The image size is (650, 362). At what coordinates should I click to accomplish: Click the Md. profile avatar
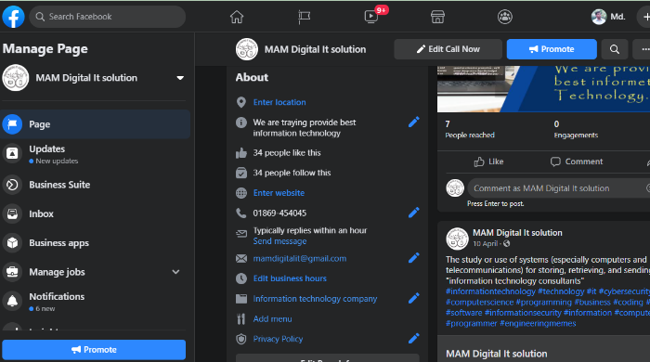(599, 17)
